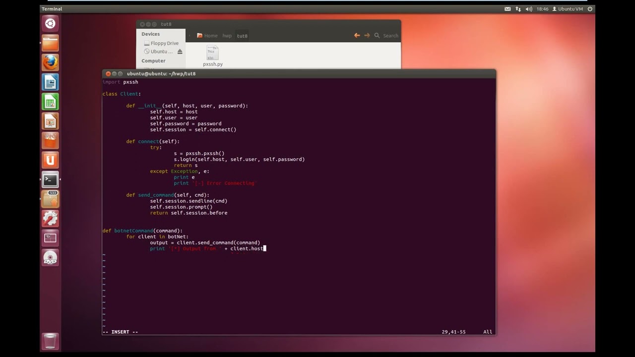Viewport: 635px width, 357px height.
Task: Click the 'Computer' sidebar heading
Action: click(153, 61)
